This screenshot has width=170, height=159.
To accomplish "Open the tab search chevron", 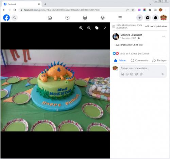I will (150, 4).
